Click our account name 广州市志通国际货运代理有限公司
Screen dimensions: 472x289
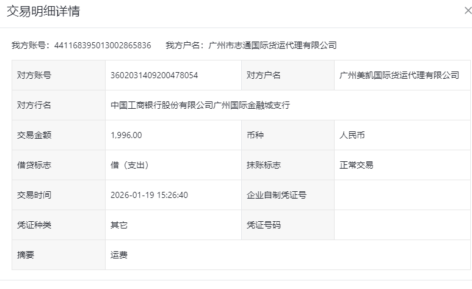click(272, 45)
